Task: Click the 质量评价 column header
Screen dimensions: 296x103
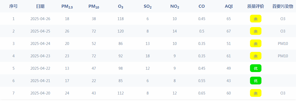Action: [256, 6]
